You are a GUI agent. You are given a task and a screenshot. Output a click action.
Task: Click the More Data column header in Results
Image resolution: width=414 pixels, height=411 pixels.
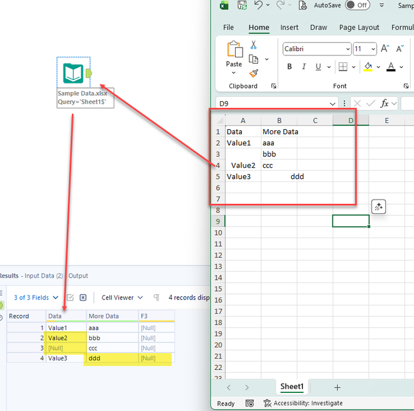coord(112,316)
